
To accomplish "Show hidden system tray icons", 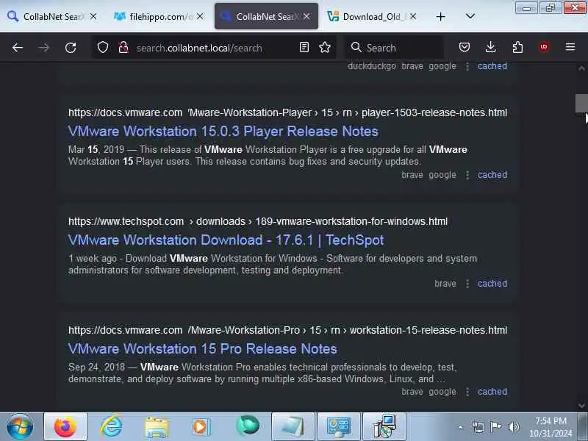I will pos(461,427).
